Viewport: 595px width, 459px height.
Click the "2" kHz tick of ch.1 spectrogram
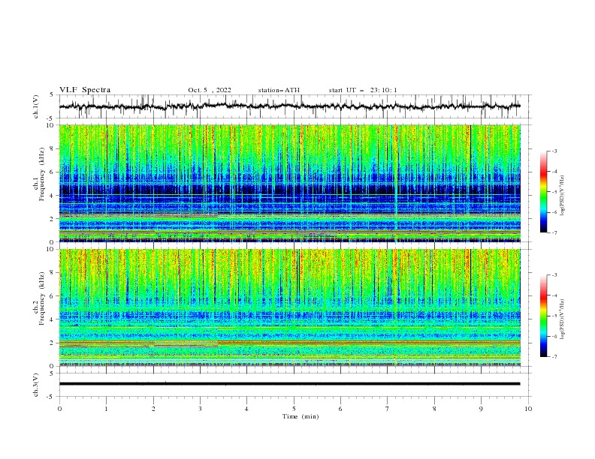53,218
